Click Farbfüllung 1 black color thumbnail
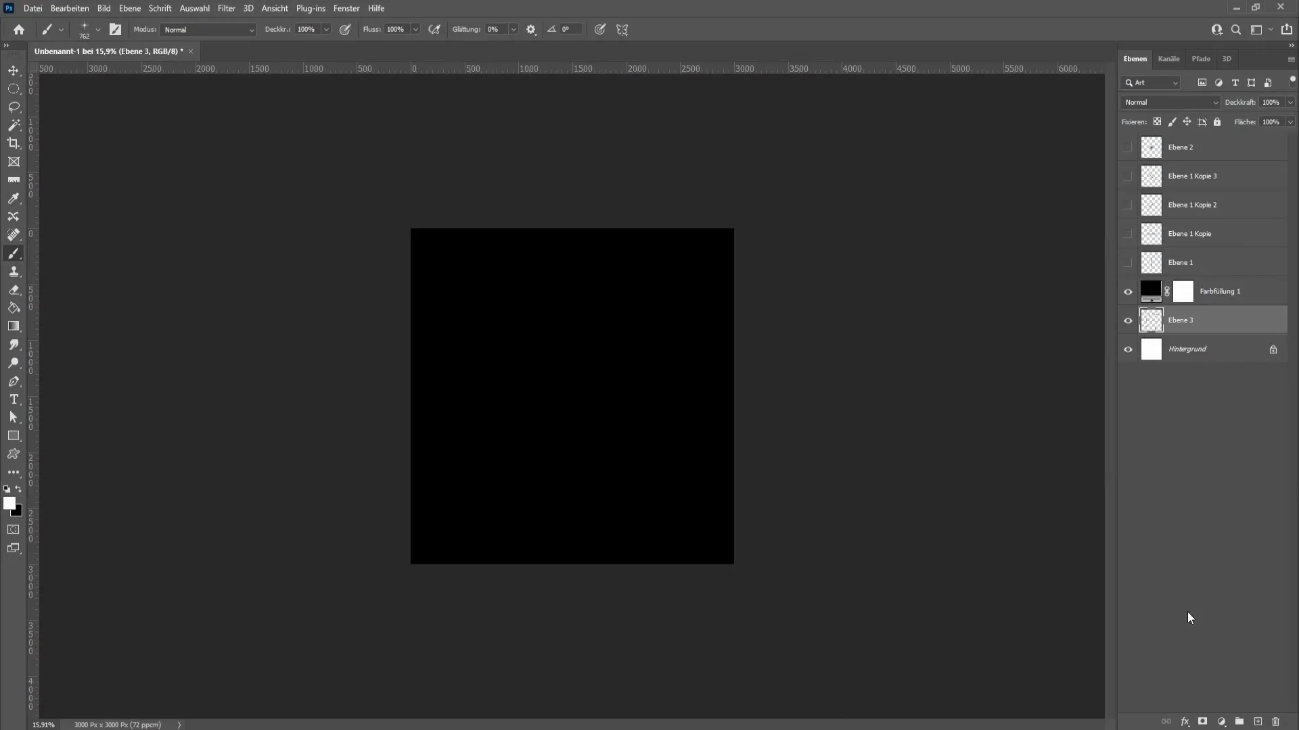Image resolution: width=1299 pixels, height=730 pixels. point(1151,291)
